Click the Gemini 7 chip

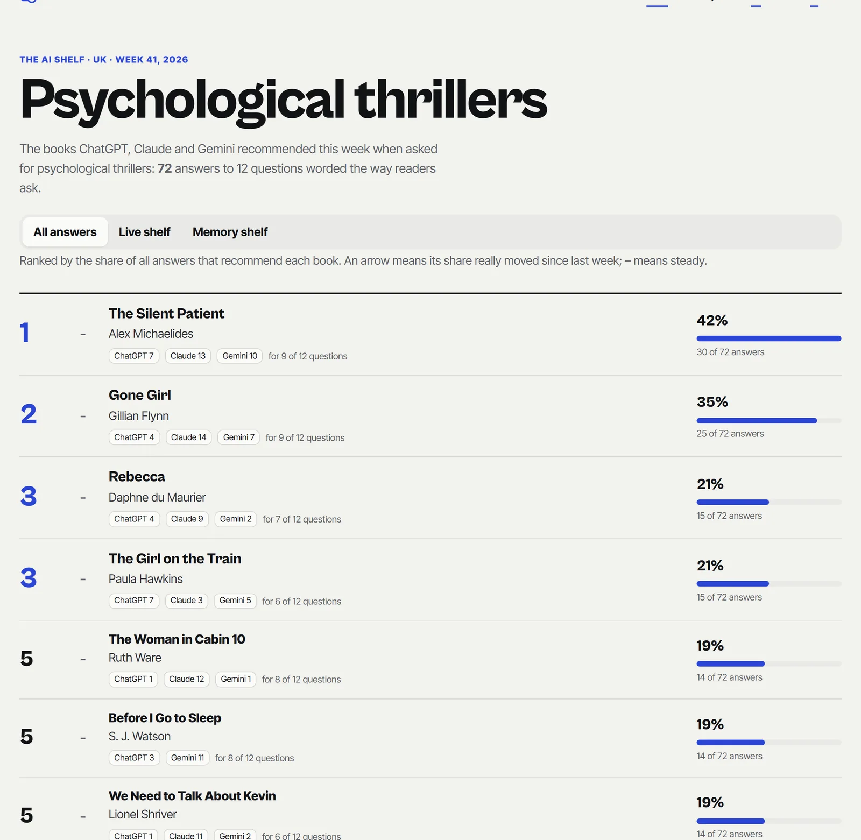(239, 437)
